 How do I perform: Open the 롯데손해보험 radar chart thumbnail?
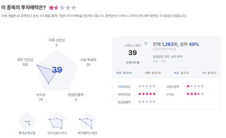[x=27, y=121]
